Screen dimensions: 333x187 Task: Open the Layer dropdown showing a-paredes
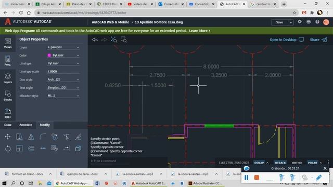pyautogui.click(x=63, y=47)
